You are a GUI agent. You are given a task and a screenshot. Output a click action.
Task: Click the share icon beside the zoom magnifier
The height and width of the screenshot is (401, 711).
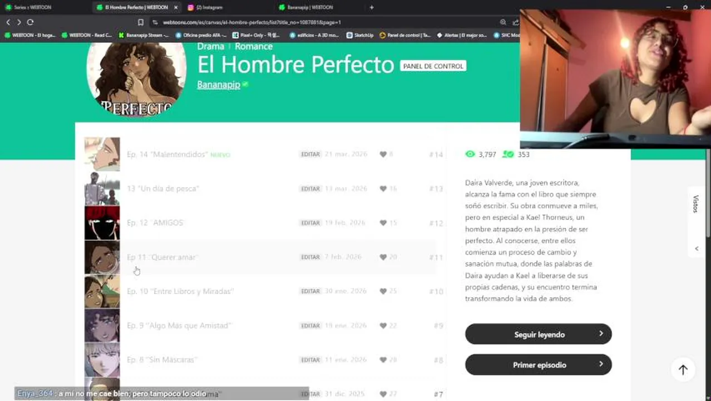[x=515, y=22]
